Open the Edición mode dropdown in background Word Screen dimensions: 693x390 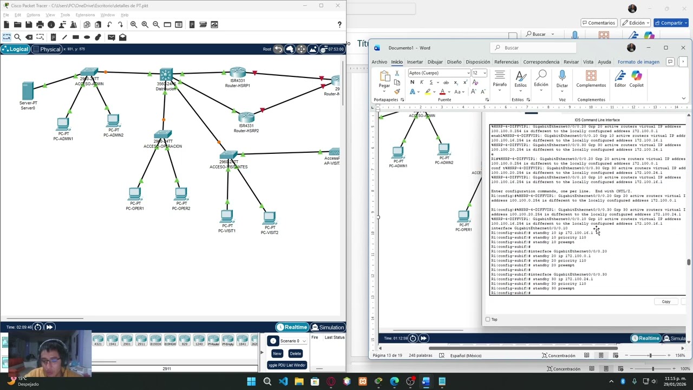pyautogui.click(x=636, y=23)
